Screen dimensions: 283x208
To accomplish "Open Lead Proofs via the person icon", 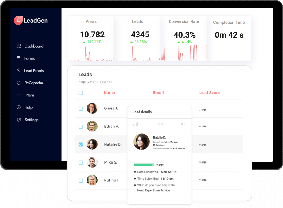I will coord(18,70).
